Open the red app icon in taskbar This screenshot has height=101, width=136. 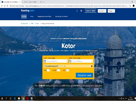click(27, 99)
